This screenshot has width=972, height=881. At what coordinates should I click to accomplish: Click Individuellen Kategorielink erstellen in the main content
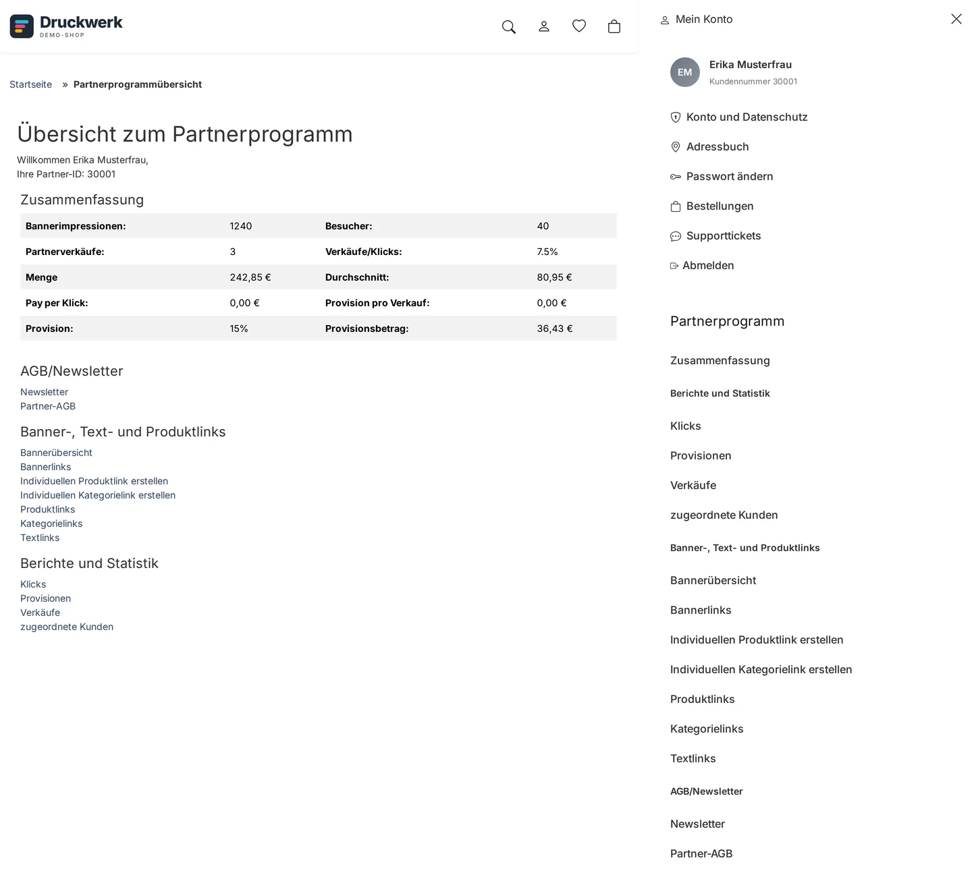[x=98, y=495]
